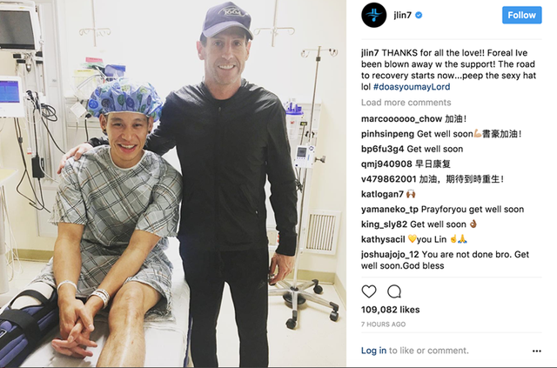557x368 pixels.
Task: Click the 7 HOURS AGO timestamp
Action: [383, 325]
